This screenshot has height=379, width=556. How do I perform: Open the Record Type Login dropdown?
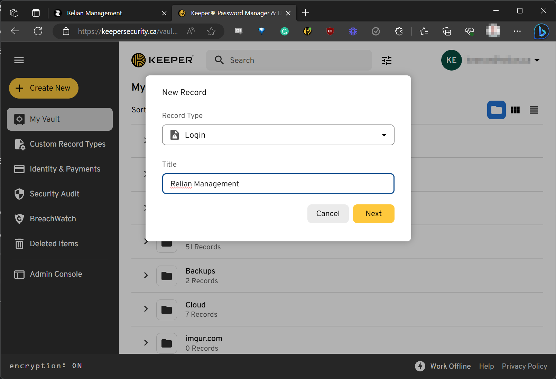click(x=278, y=135)
